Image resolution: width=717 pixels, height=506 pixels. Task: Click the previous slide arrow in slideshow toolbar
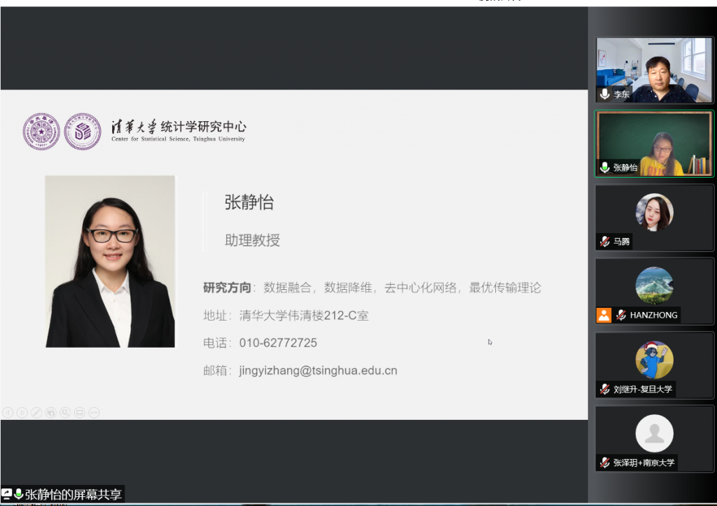8,412
